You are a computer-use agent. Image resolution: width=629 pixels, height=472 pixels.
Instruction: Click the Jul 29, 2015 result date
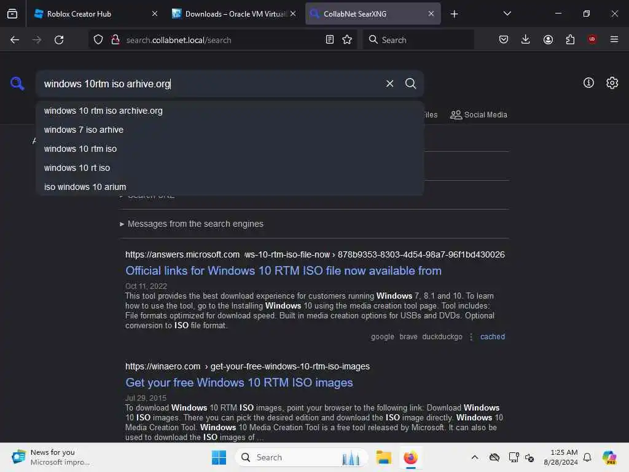pyautogui.click(x=146, y=398)
